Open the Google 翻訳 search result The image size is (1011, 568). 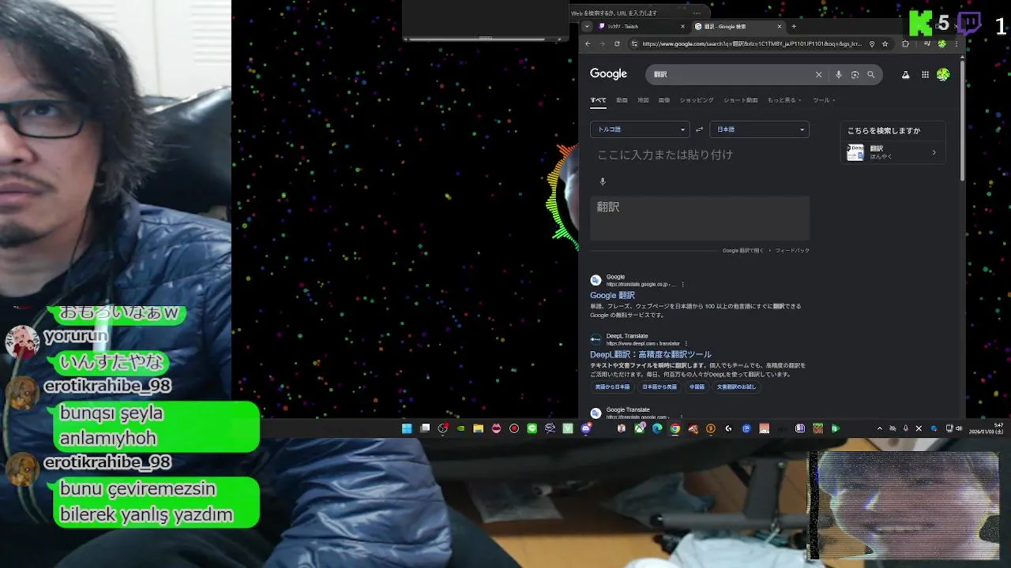(612, 295)
